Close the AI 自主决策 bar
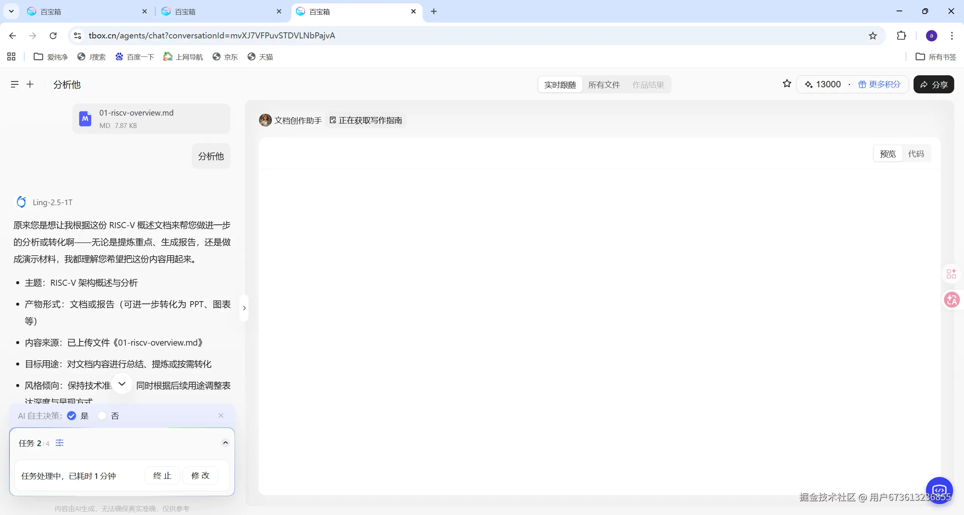The height and width of the screenshot is (515, 964). pos(221,415)
